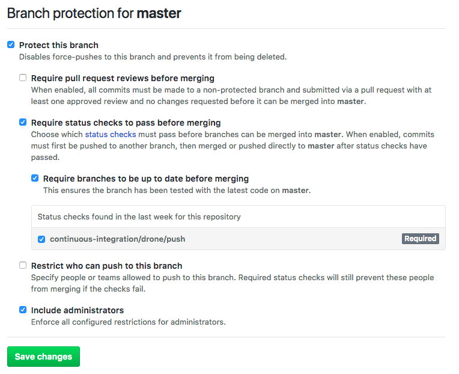Open the status checks link
The height and width of the screenshot is (374, 459).
click(x=111, y=134)
